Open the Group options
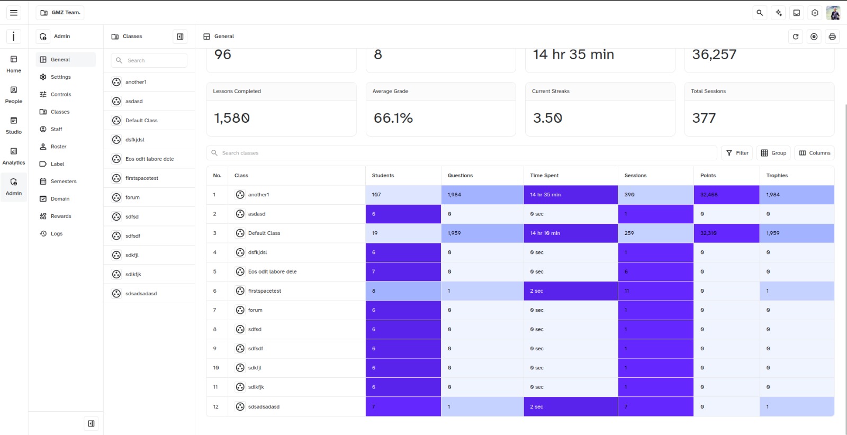Screen dimensions: 847x435 click(x=773, y=153)
